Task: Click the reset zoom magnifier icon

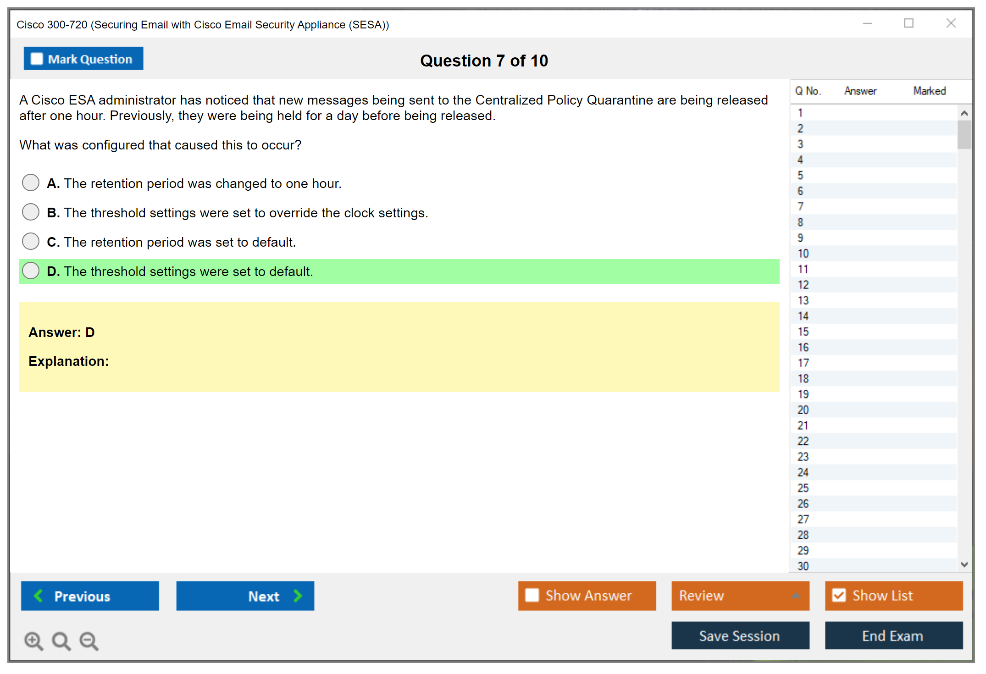Action: (x=61, y=641)
